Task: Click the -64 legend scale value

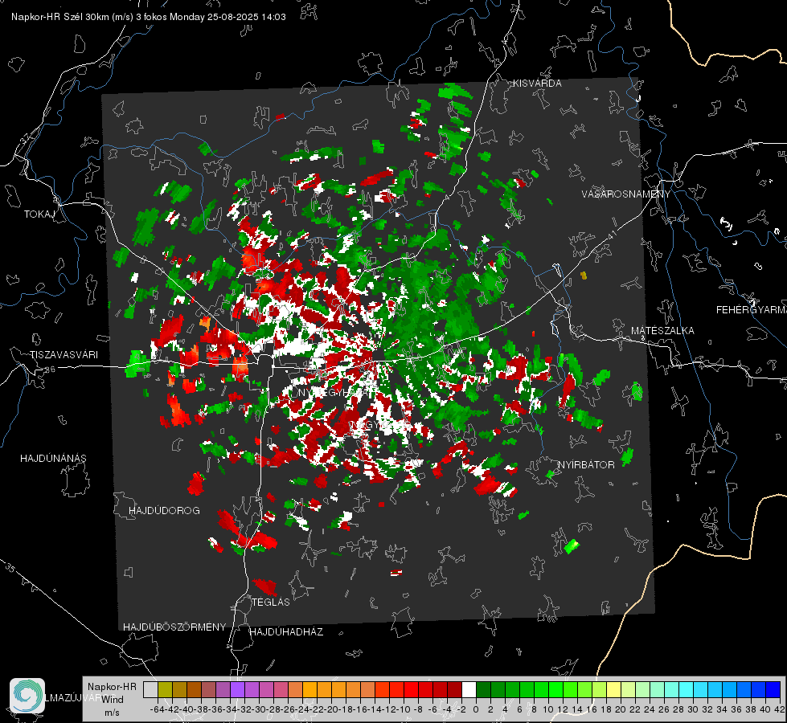Action: (157, 709)
